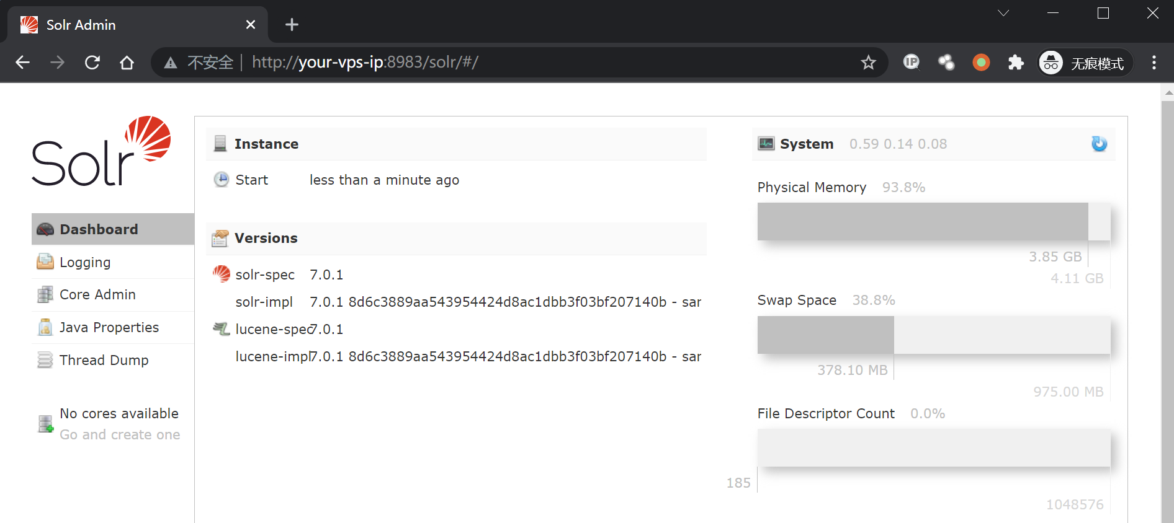The height and width of the screenshot is (523, 1174).
Task: Click 'Go and create one' link
Action: 120,435
